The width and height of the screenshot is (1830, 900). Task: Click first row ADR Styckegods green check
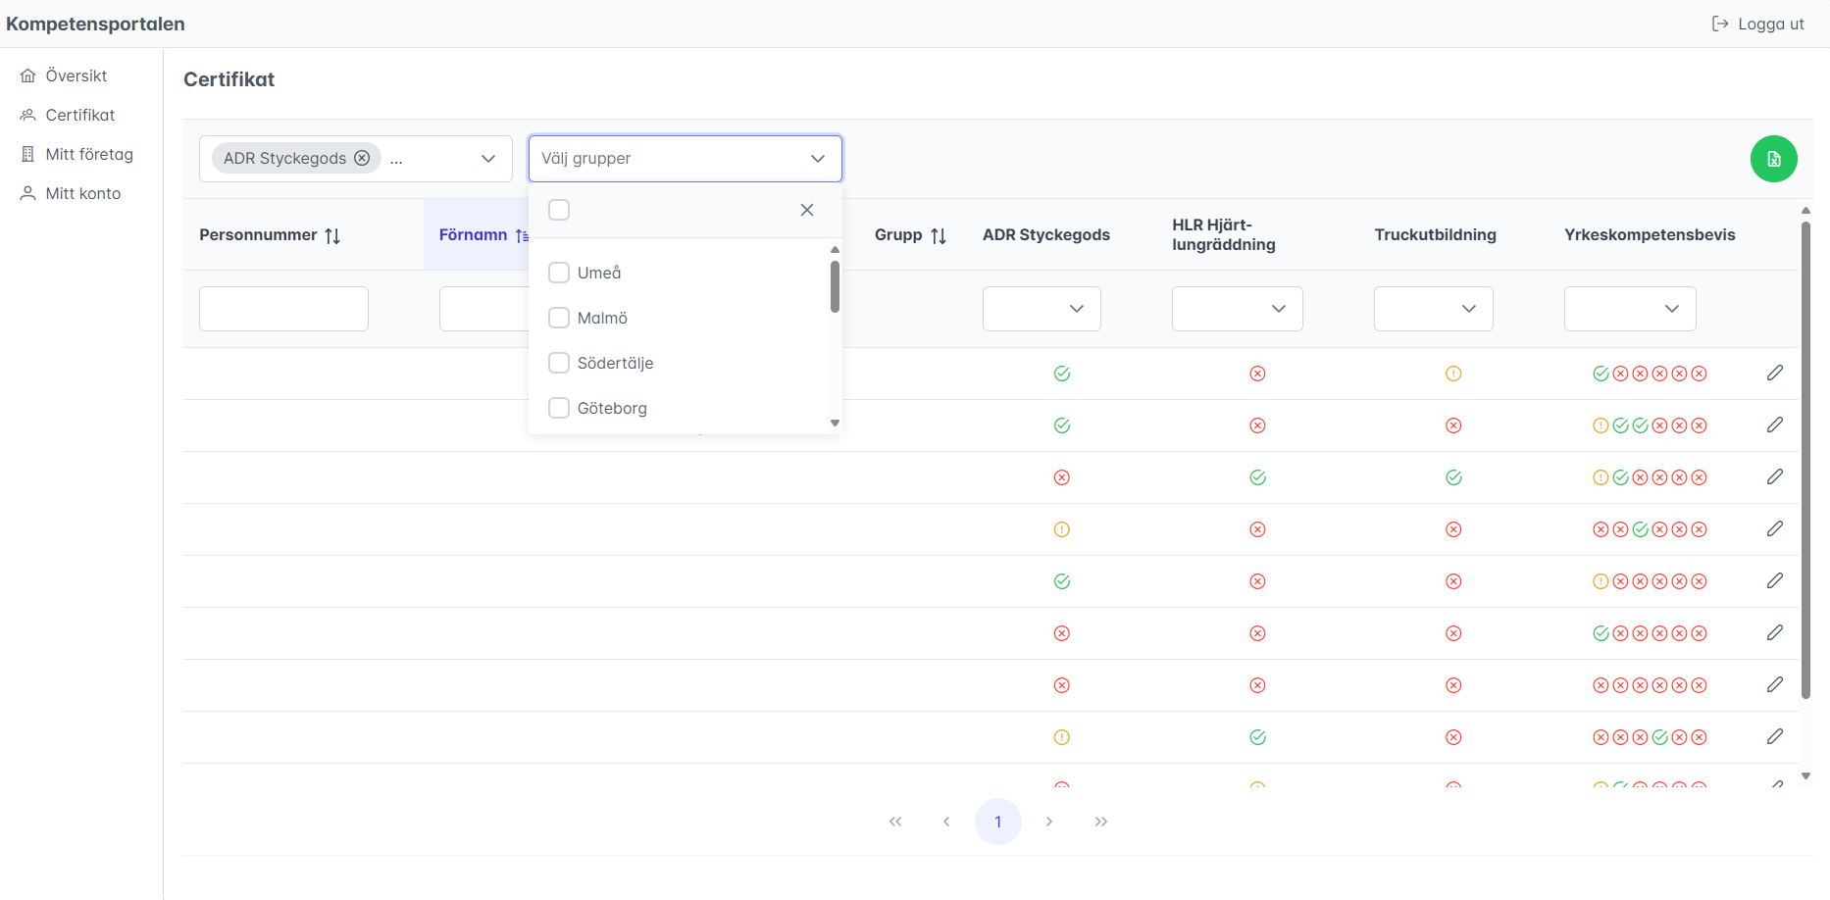coord(1061,374)
